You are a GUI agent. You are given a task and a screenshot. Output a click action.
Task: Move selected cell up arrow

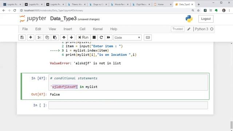coord(64,37)
